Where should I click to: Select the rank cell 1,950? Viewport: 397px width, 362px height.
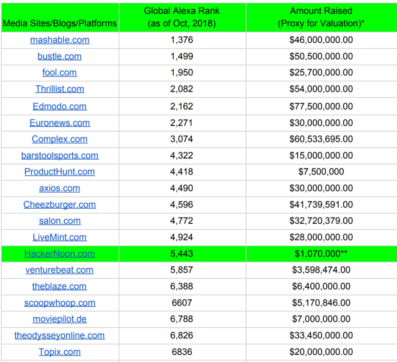pos(182,72)
